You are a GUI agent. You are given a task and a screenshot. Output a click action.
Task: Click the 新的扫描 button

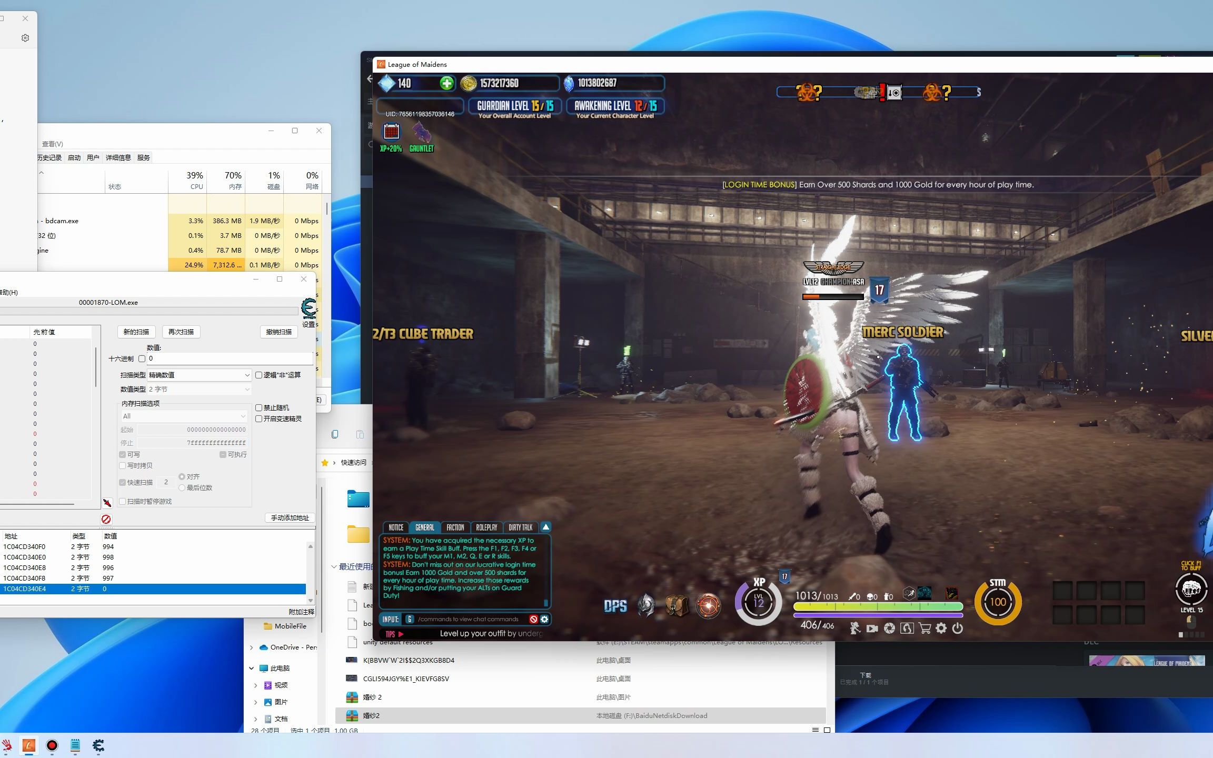point(136,332)
